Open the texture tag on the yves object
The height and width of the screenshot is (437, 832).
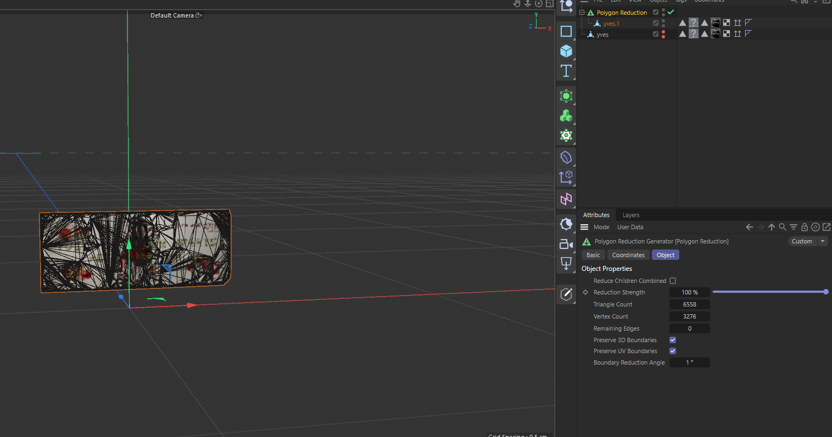(x=716, y=33)
